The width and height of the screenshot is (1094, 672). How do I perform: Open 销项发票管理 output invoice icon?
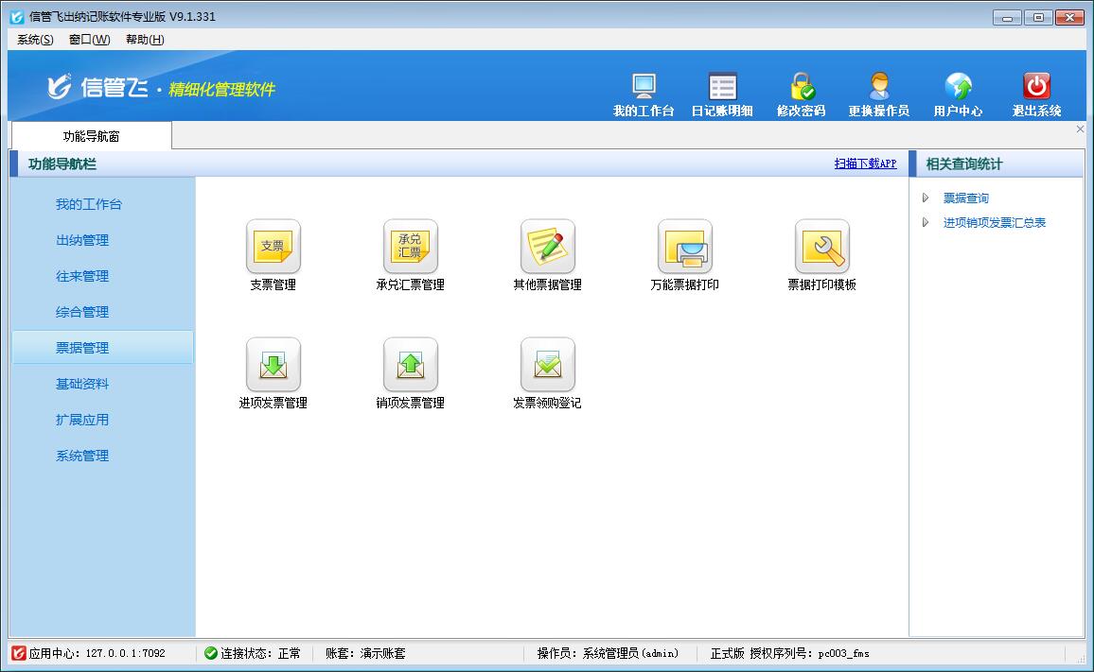(x=410, y=365)
